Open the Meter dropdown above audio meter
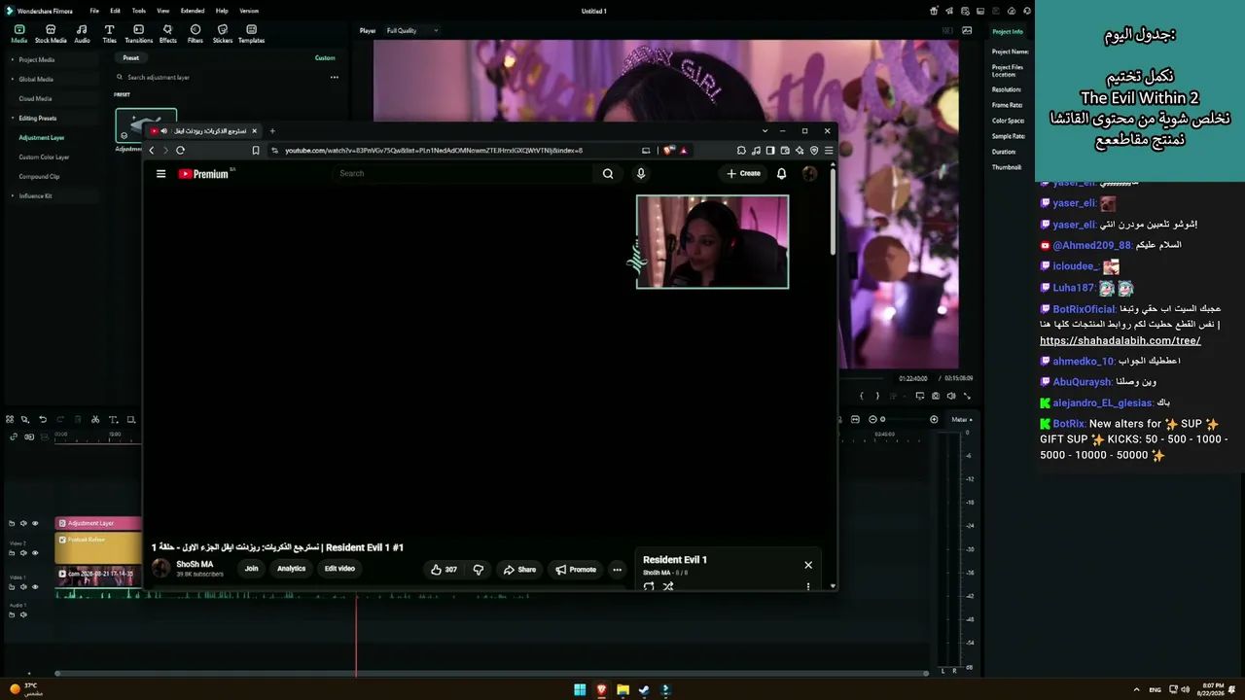This screenshot has height=700, width=1245. coord(961,420)
